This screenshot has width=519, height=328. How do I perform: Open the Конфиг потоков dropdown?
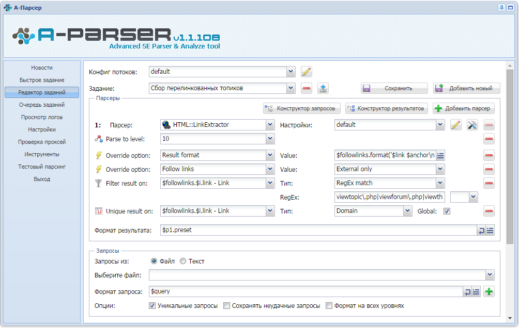[291, 71]
